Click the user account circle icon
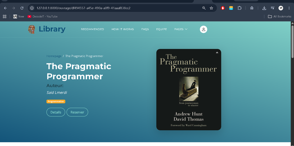 (204, 29)
